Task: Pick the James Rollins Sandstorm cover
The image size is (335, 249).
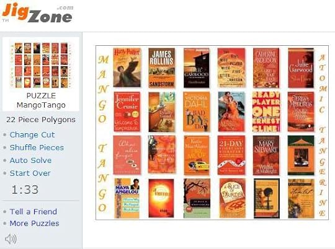Action: pyautogui.click(x=162, y=68)
